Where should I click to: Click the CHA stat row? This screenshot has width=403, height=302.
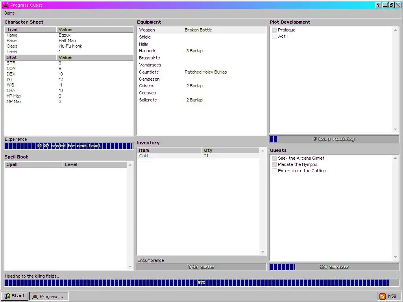[x=69, y=90]
